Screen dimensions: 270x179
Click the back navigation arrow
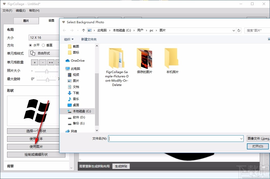pyautogui.click(x=64, y=30)
